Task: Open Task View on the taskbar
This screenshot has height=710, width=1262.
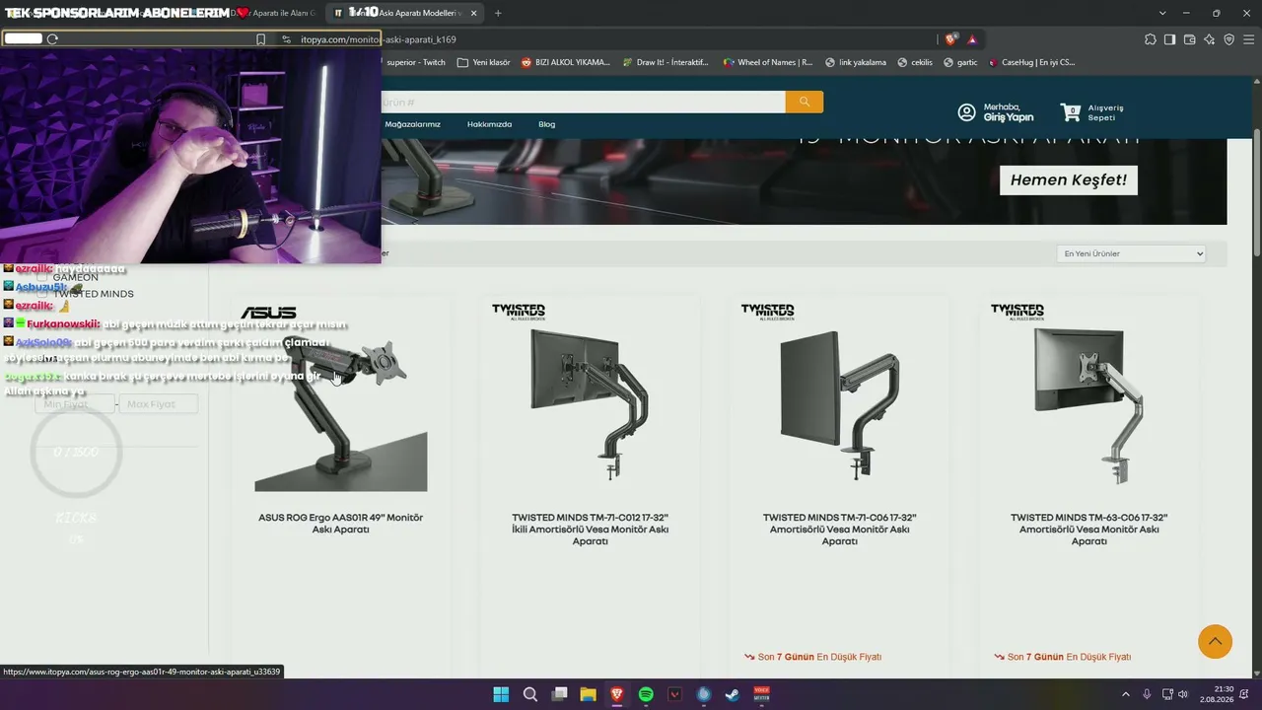Action: click(x=559, y=694)
